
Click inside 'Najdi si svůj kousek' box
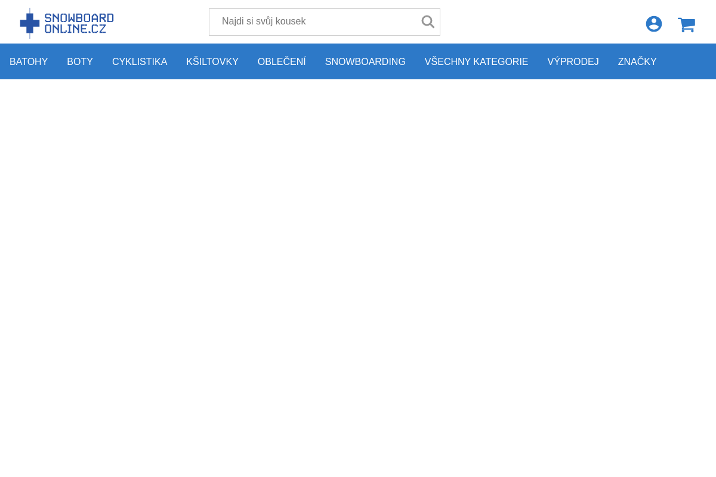tap(310, 21)
